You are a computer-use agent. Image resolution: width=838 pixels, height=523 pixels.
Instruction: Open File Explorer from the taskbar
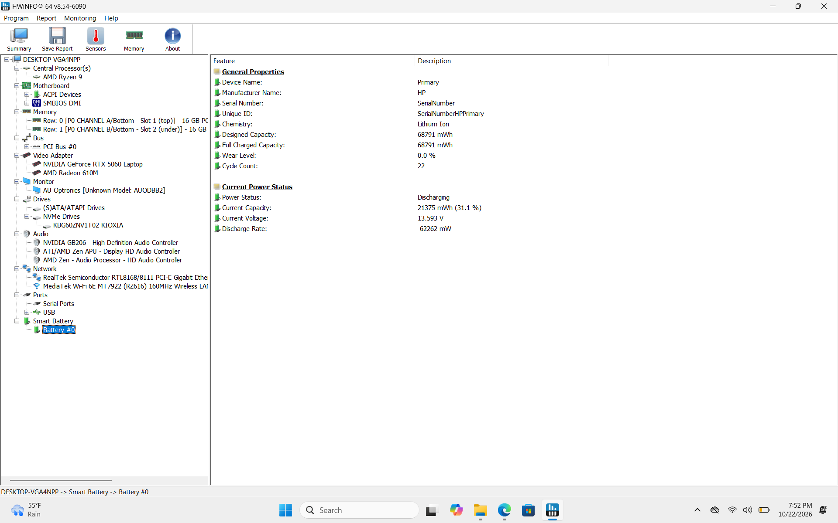point(480,510)
